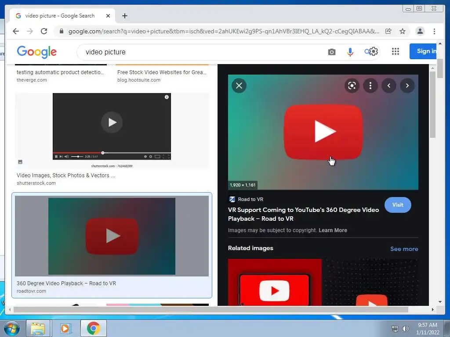Click info icon on Shutterstock thumbnail
The width and height of the screenshot is (450, 337).
click(x=167, y=97)
